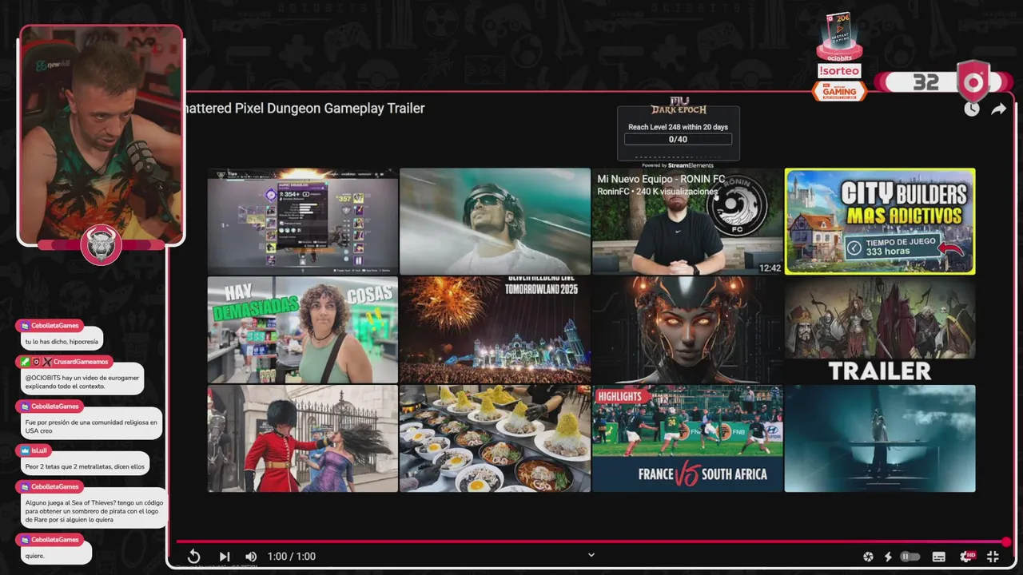1023x575 pixels.
Task: Toggle the autoplay switch
Action: 910,557
